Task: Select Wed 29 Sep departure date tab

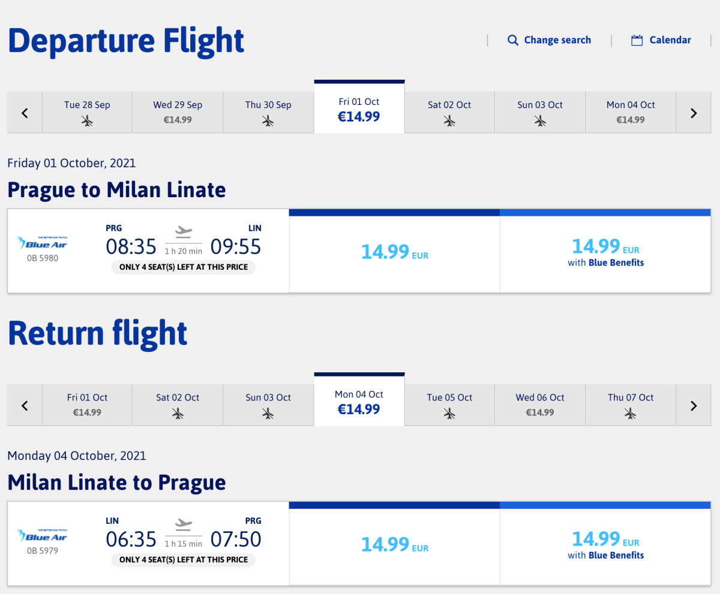Action: (x=178, y=112)
